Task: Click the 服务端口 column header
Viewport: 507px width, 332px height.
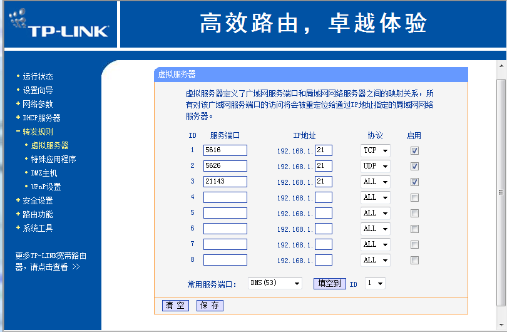Action: [x=225, y=135]
